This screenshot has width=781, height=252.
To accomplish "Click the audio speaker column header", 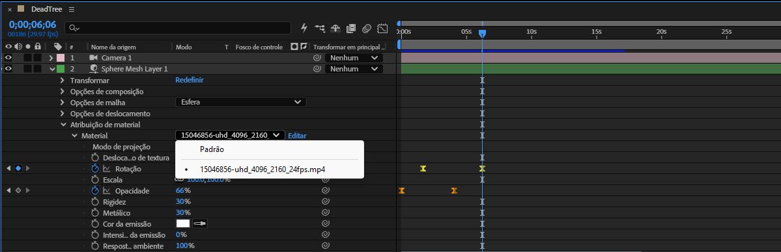I will pyautogui.click(x=18, y=47).
